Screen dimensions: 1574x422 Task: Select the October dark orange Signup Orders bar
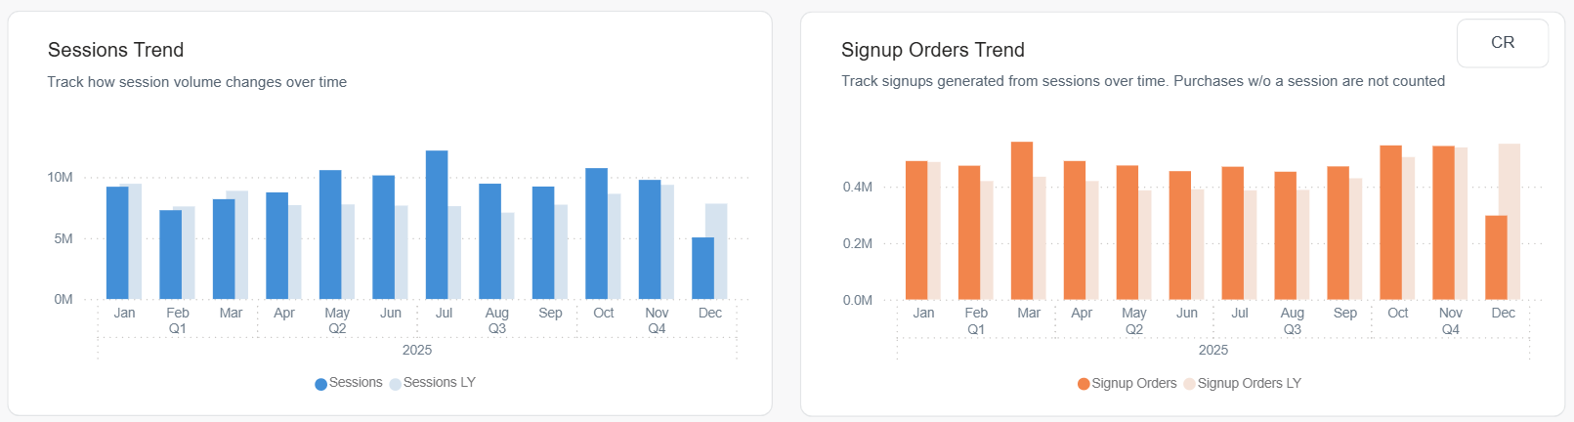coord(1390,223)
